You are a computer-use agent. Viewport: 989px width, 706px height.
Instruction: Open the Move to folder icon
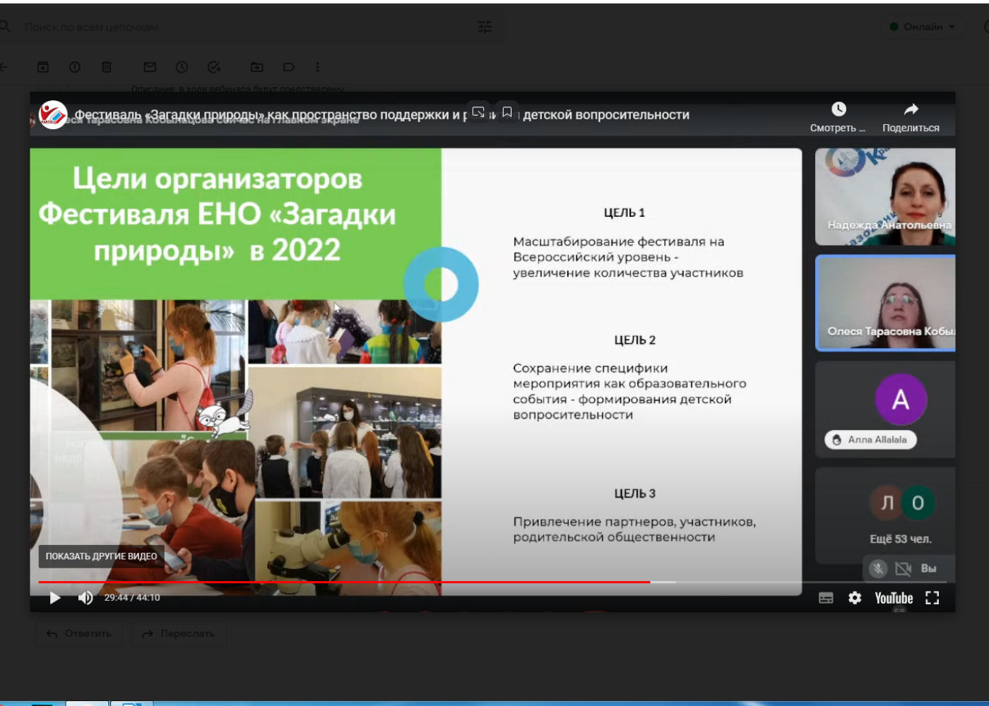tap(257, 67)
